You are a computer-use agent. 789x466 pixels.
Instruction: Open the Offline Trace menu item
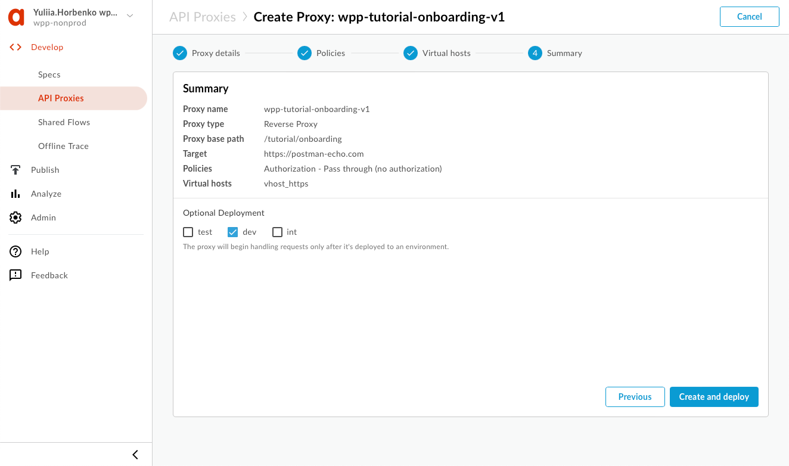63,146
